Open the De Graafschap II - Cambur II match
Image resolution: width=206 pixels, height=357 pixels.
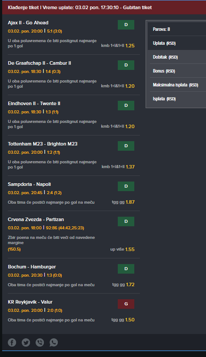tap(40, 63)
